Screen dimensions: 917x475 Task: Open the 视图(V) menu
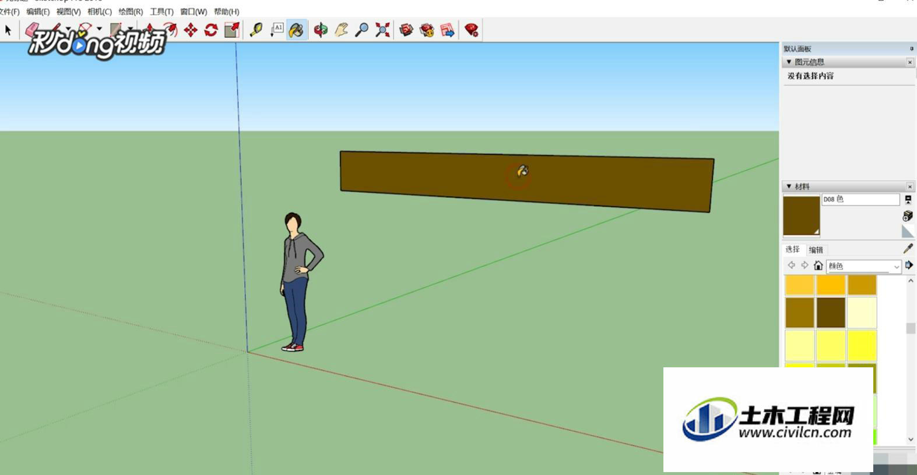pyautogui.click(x=68, y=12)
